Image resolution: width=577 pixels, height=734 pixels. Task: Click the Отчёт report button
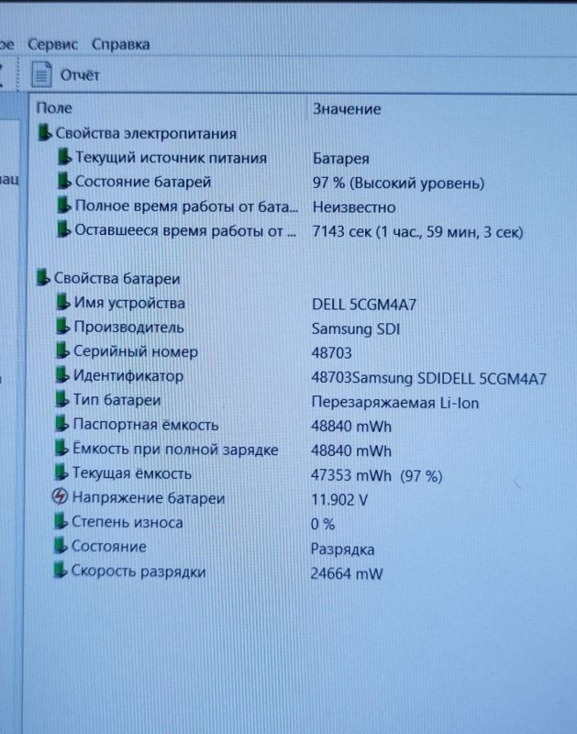point(65,75)
